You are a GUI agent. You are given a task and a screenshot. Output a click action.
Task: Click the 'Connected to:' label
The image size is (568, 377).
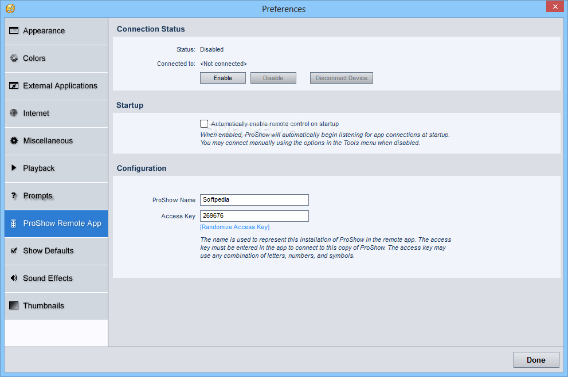click(x=176, y=64)
